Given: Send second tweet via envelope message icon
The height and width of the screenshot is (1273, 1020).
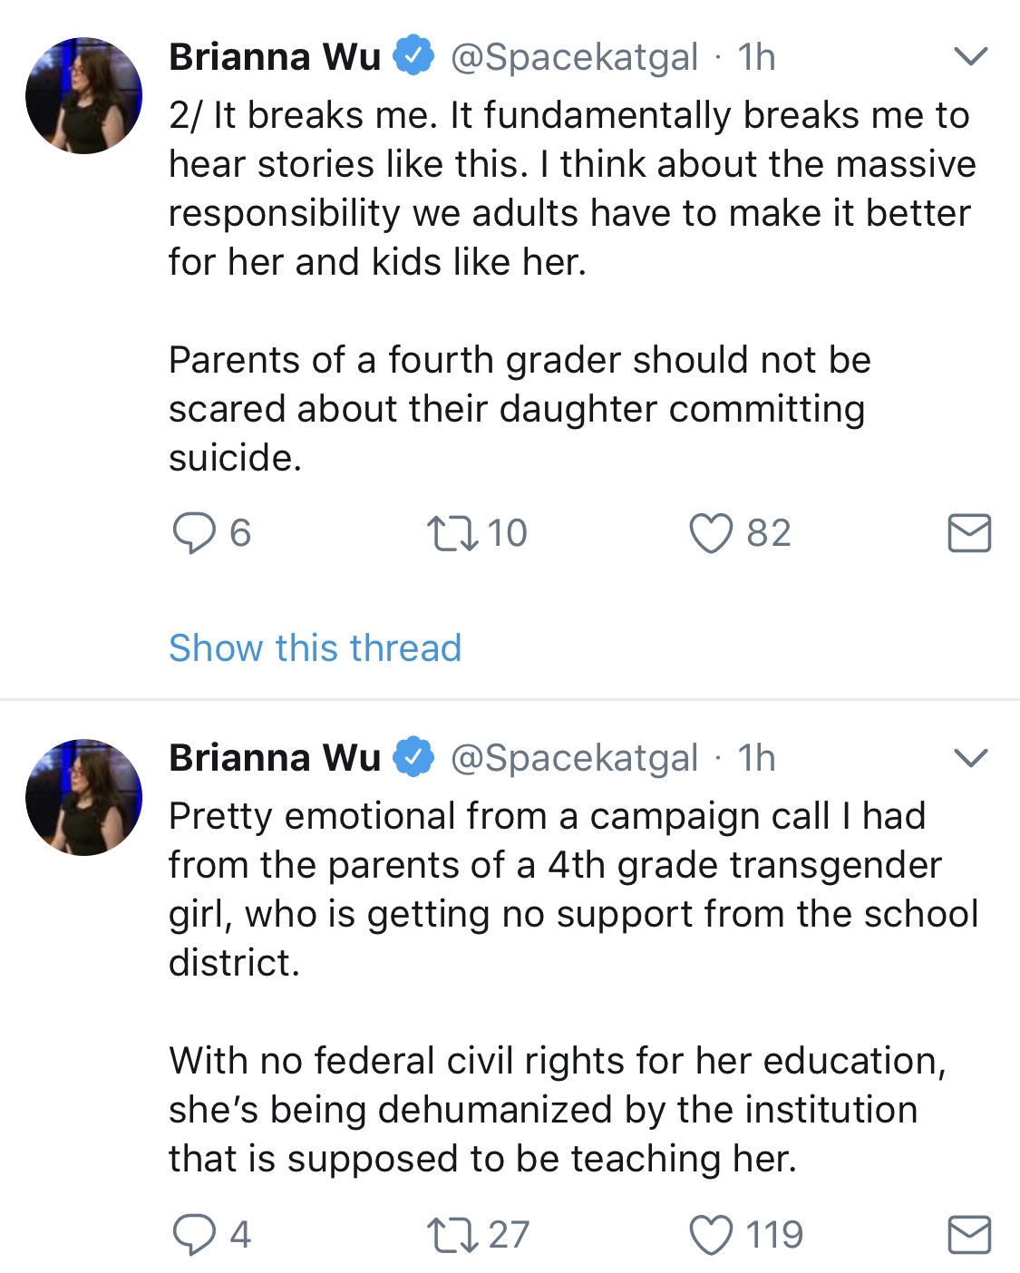Looking at the screenshot, I should tap(969, 1234).
